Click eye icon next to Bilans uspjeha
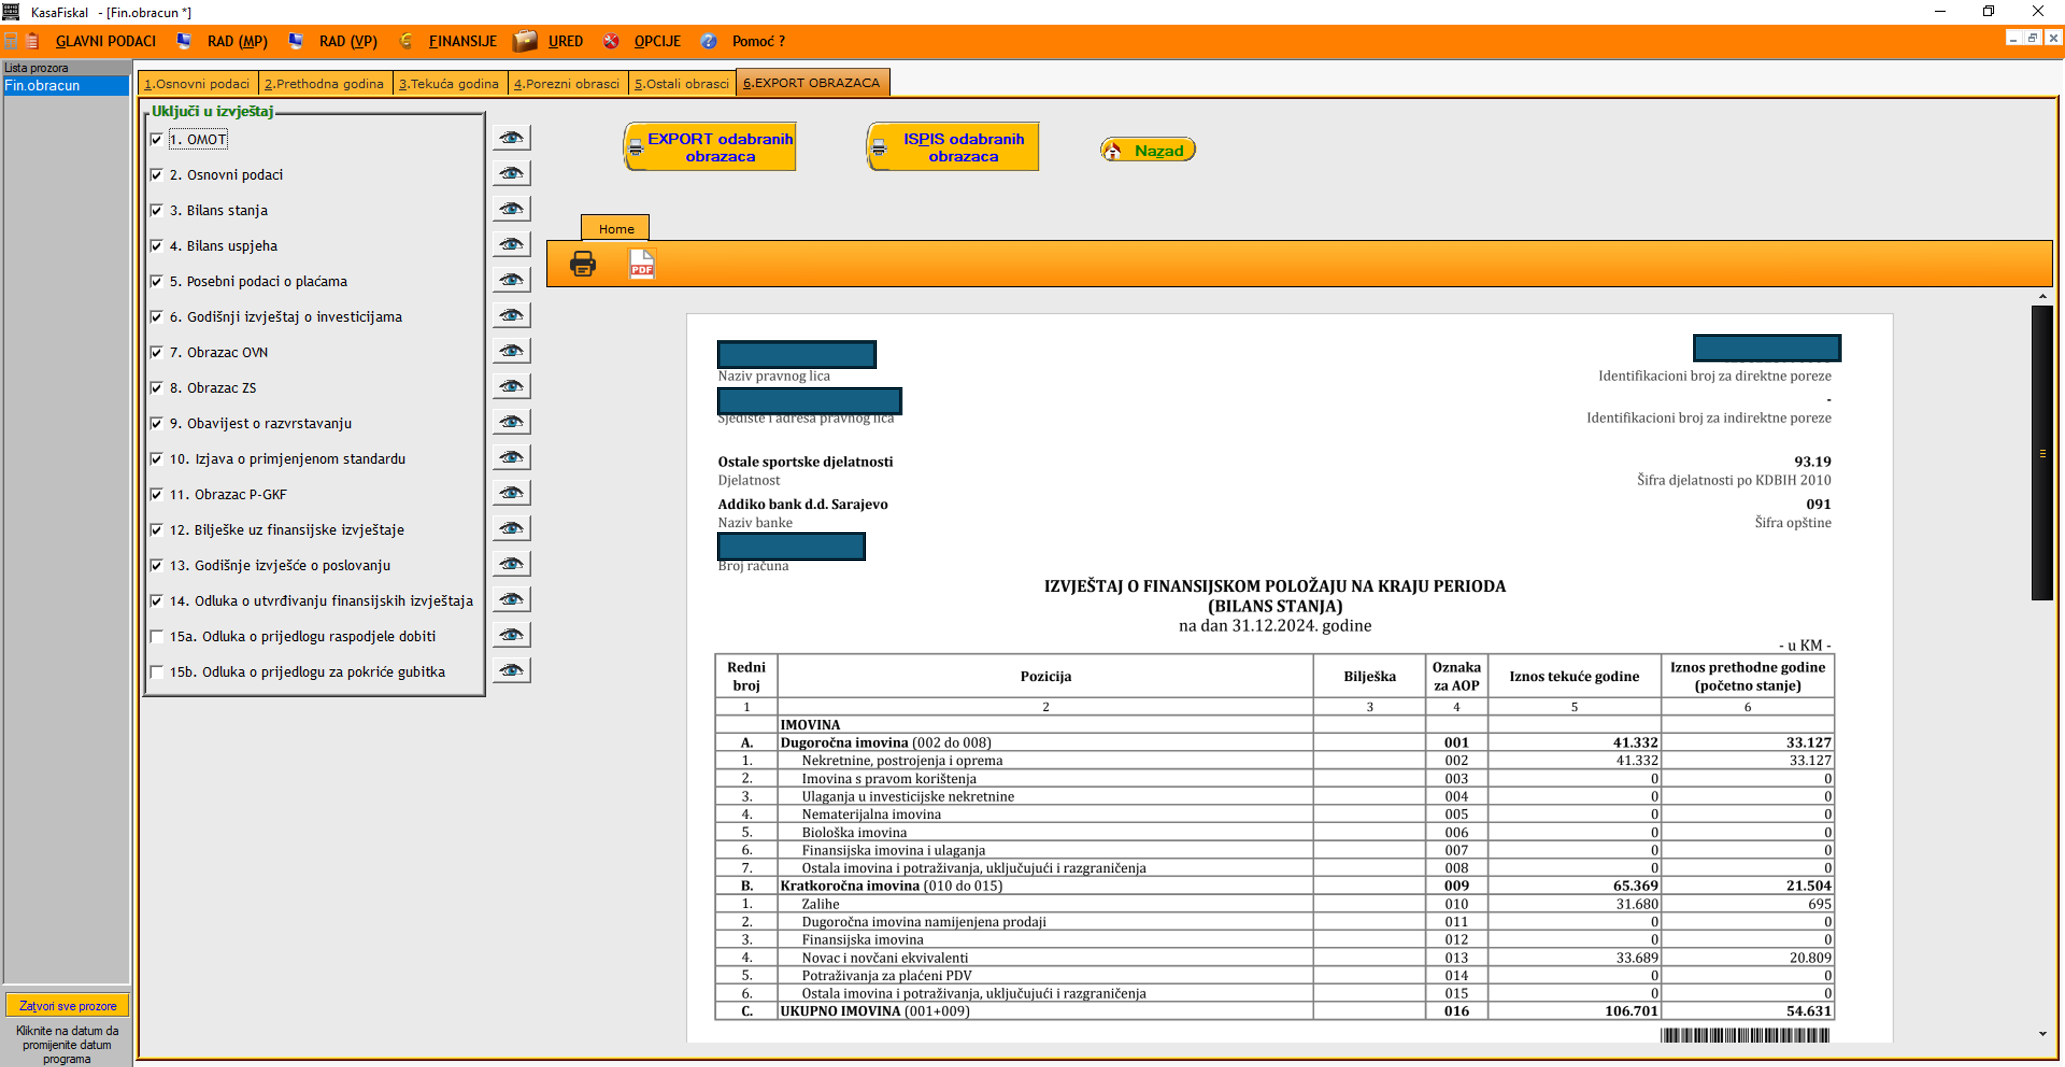 tap(512, 244)
